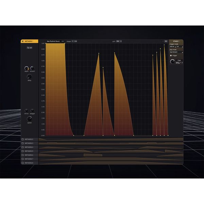Click the mirror knob
Viewport: 204px width, 204px height.
(x=27, y=111)
